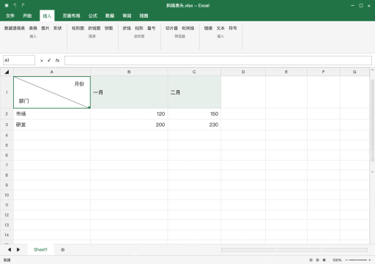This screenshot has width=375, height=264.
Task: Select column C header
Action: click(x=194, y=72)
